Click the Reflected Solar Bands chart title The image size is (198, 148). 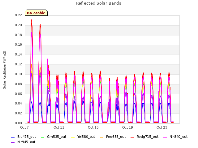[99, 3]
